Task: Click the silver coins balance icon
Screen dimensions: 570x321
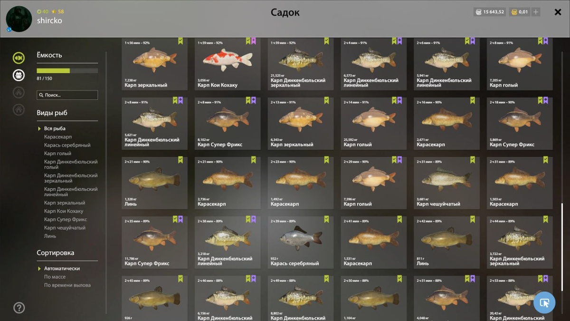Action: 478,12
